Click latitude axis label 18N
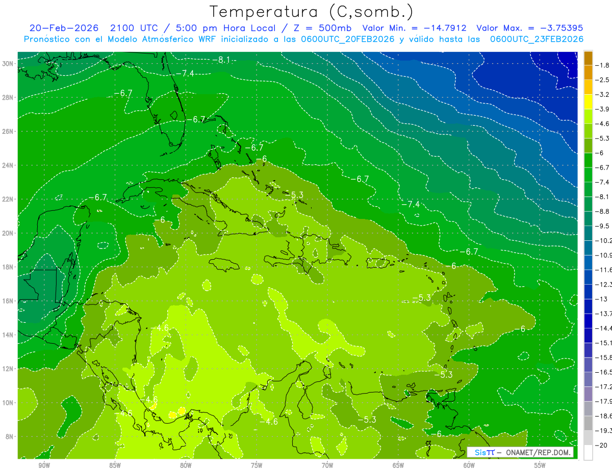Viewport: 612px width, 472px height. click(x=8, y=267)
